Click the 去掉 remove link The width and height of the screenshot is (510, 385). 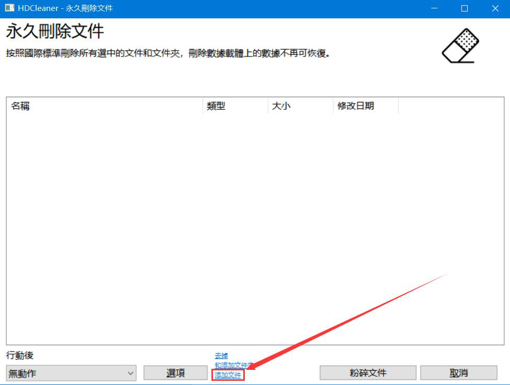tap(221, 356)
